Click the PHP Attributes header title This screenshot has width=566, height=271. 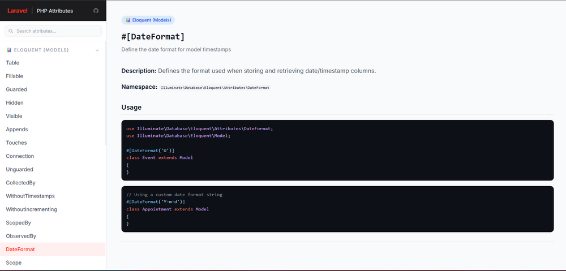coord(55,11)
